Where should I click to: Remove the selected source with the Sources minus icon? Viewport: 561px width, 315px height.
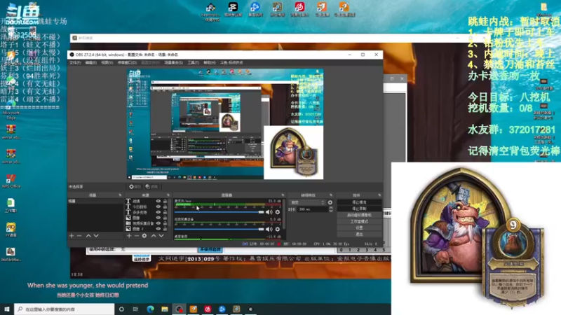tap(136, 236)
